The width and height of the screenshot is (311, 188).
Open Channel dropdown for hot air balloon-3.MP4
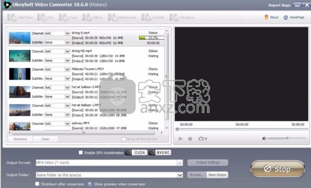(x=67, y=87)
